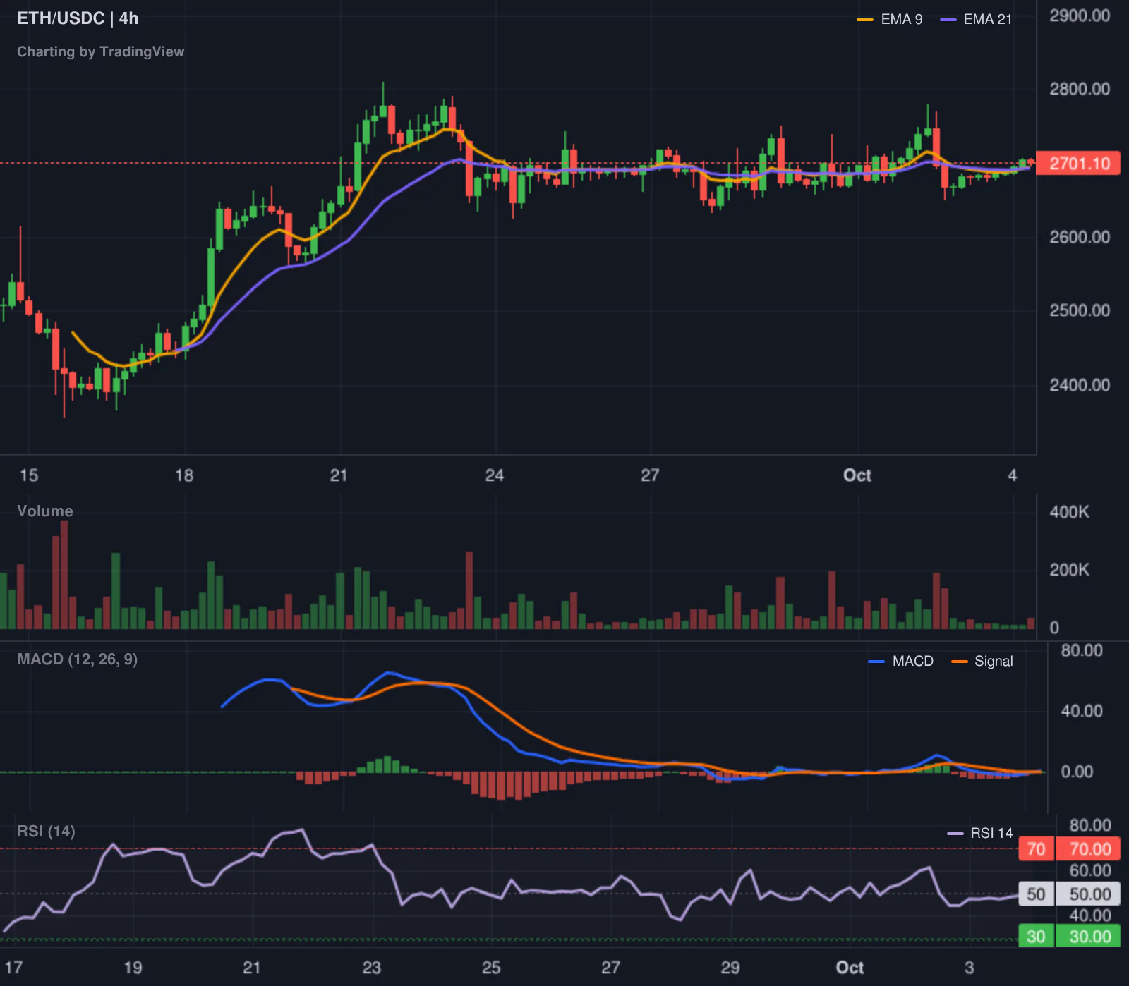Click date label 23 under the RSI panel
The height and width of the screenshot is (986, 1129).
pos(372,968)
